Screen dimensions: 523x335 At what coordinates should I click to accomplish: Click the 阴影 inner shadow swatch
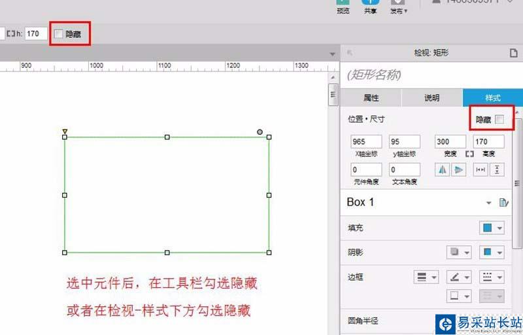coord(488,252)
